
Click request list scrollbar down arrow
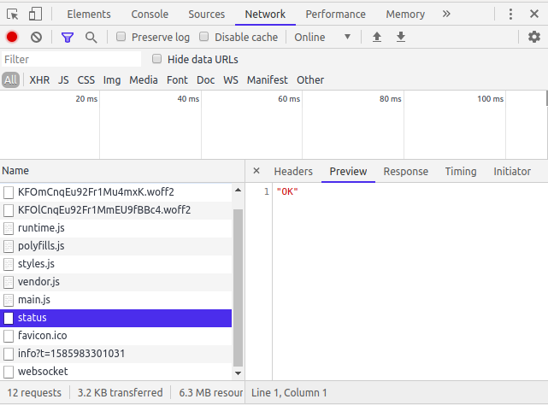coord(238,373)
